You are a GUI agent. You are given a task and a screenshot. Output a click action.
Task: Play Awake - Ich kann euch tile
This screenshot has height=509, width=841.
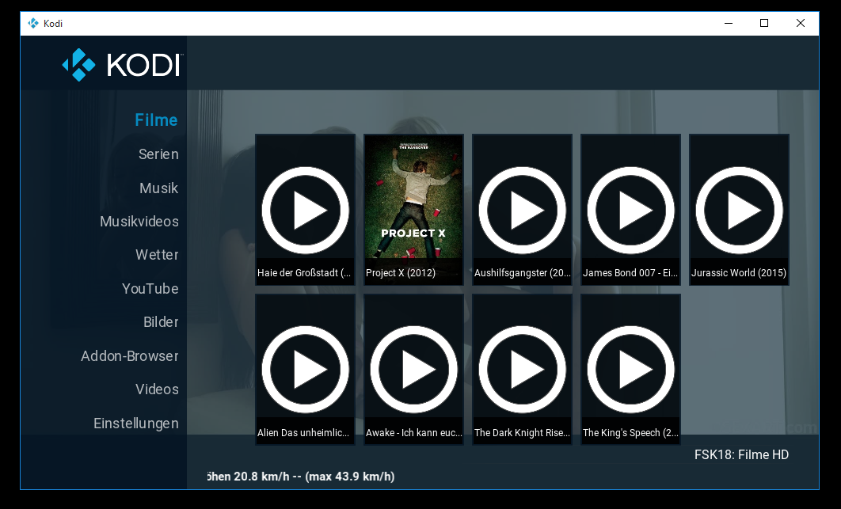click(x=413, y=369)
